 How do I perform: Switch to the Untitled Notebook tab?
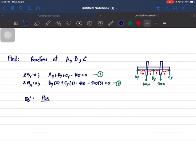point(49,16)
